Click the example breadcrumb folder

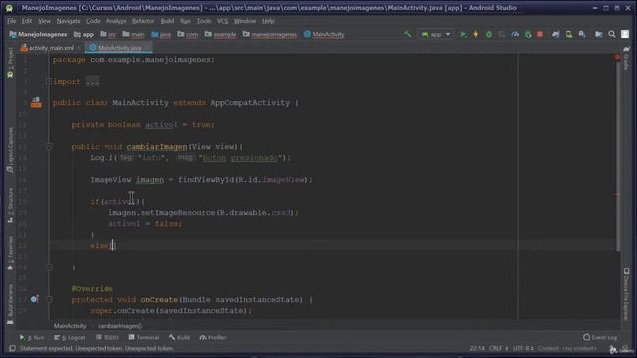pyautogui.click(x=220, y=35)
